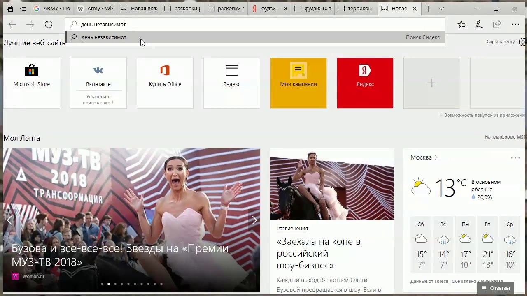Select the Вс forecast day

pos(443,244)
